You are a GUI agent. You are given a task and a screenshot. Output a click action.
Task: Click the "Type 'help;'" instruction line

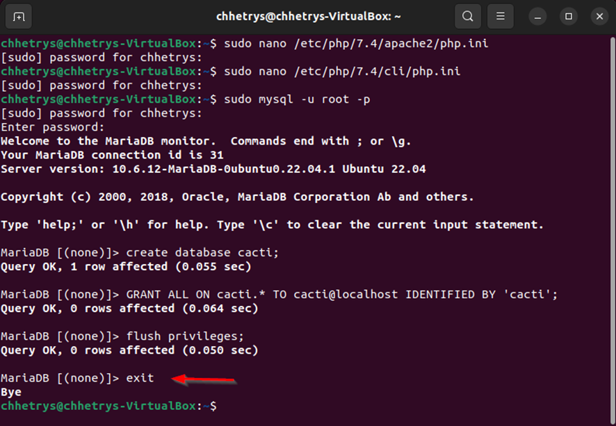(x=273, y=224)
